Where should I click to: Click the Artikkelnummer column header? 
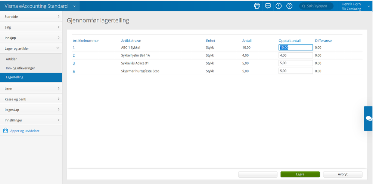pos(86,41)
